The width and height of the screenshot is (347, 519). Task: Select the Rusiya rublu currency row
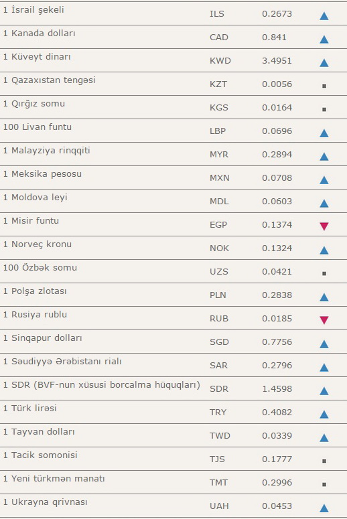coord(173,318)
